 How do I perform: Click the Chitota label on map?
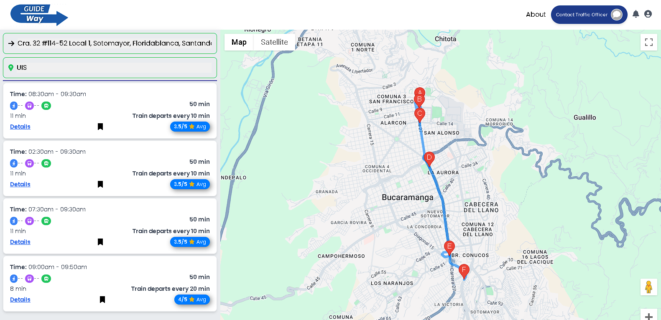pos(446,39)
